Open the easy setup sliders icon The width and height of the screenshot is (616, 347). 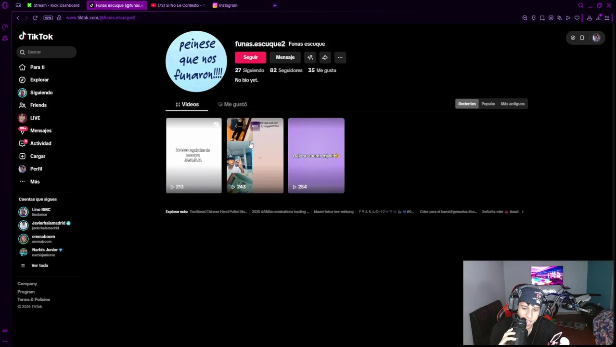pos(607,18)
